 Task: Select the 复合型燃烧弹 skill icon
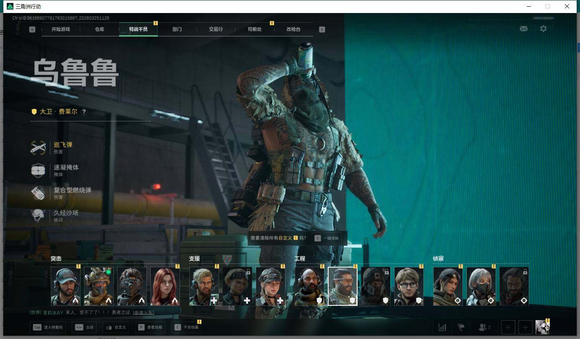38,193
